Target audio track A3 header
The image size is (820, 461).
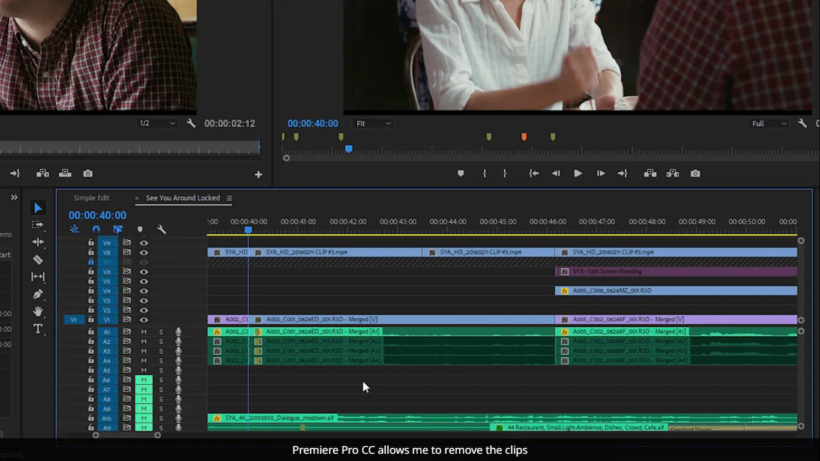click(x=107, y=351)
